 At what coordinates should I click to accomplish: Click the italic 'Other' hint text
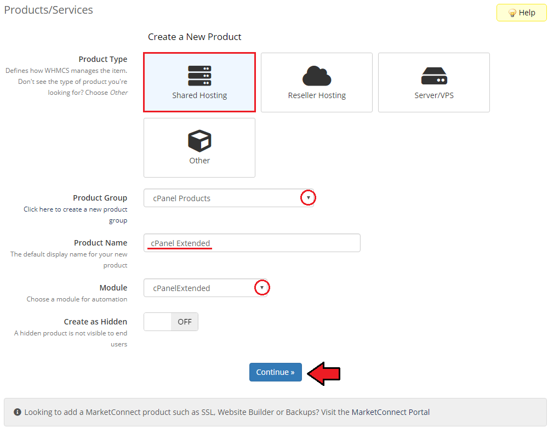click(119, 93)
